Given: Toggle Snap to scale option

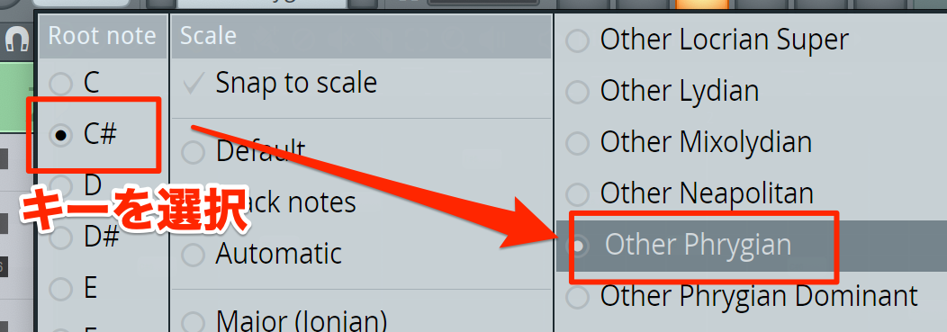Looking at the screenshot, I should 361,84.
